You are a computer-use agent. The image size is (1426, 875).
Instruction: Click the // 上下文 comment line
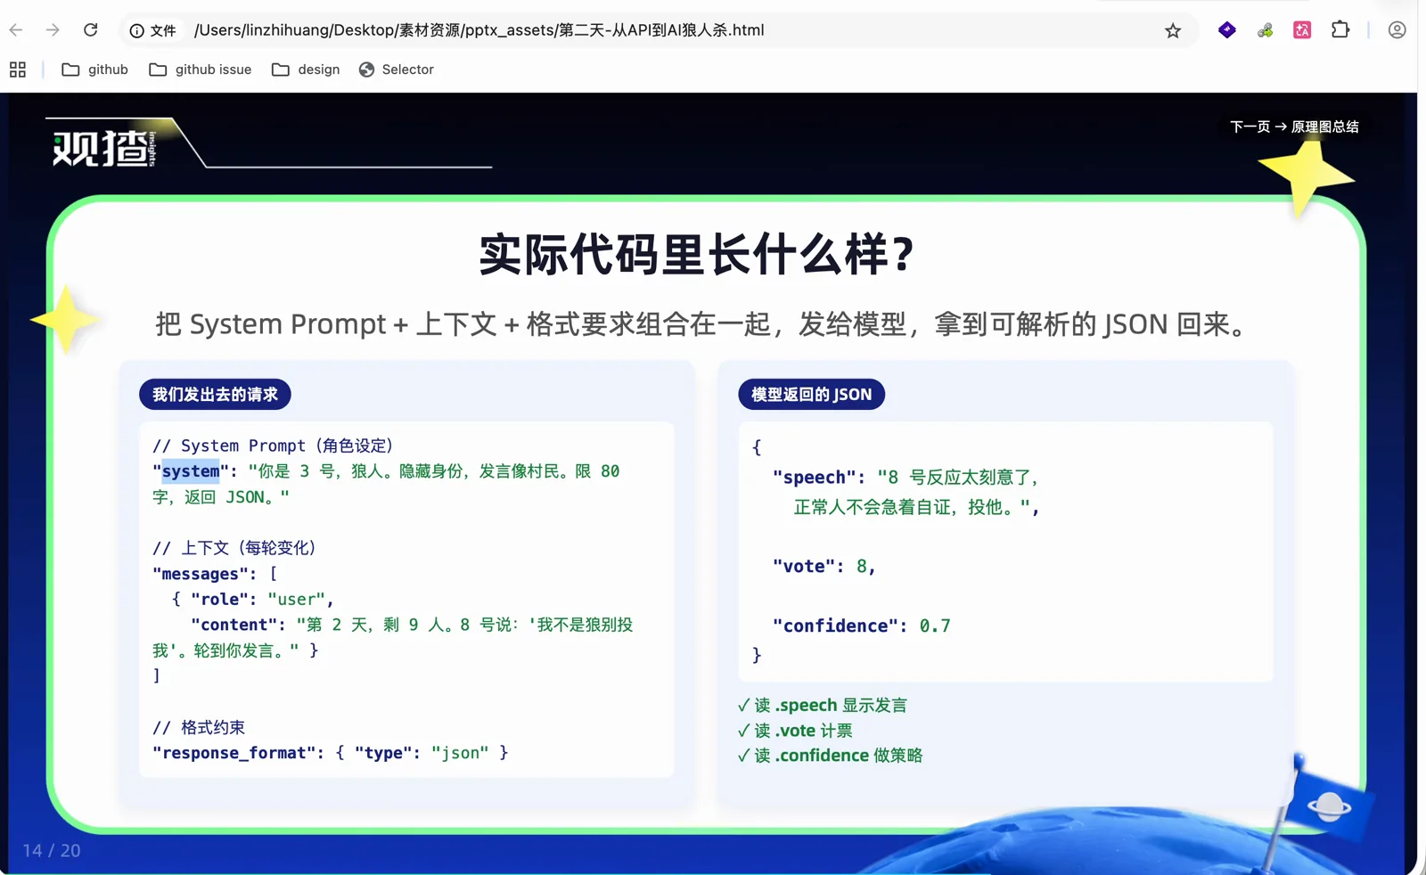pos(234,548)
